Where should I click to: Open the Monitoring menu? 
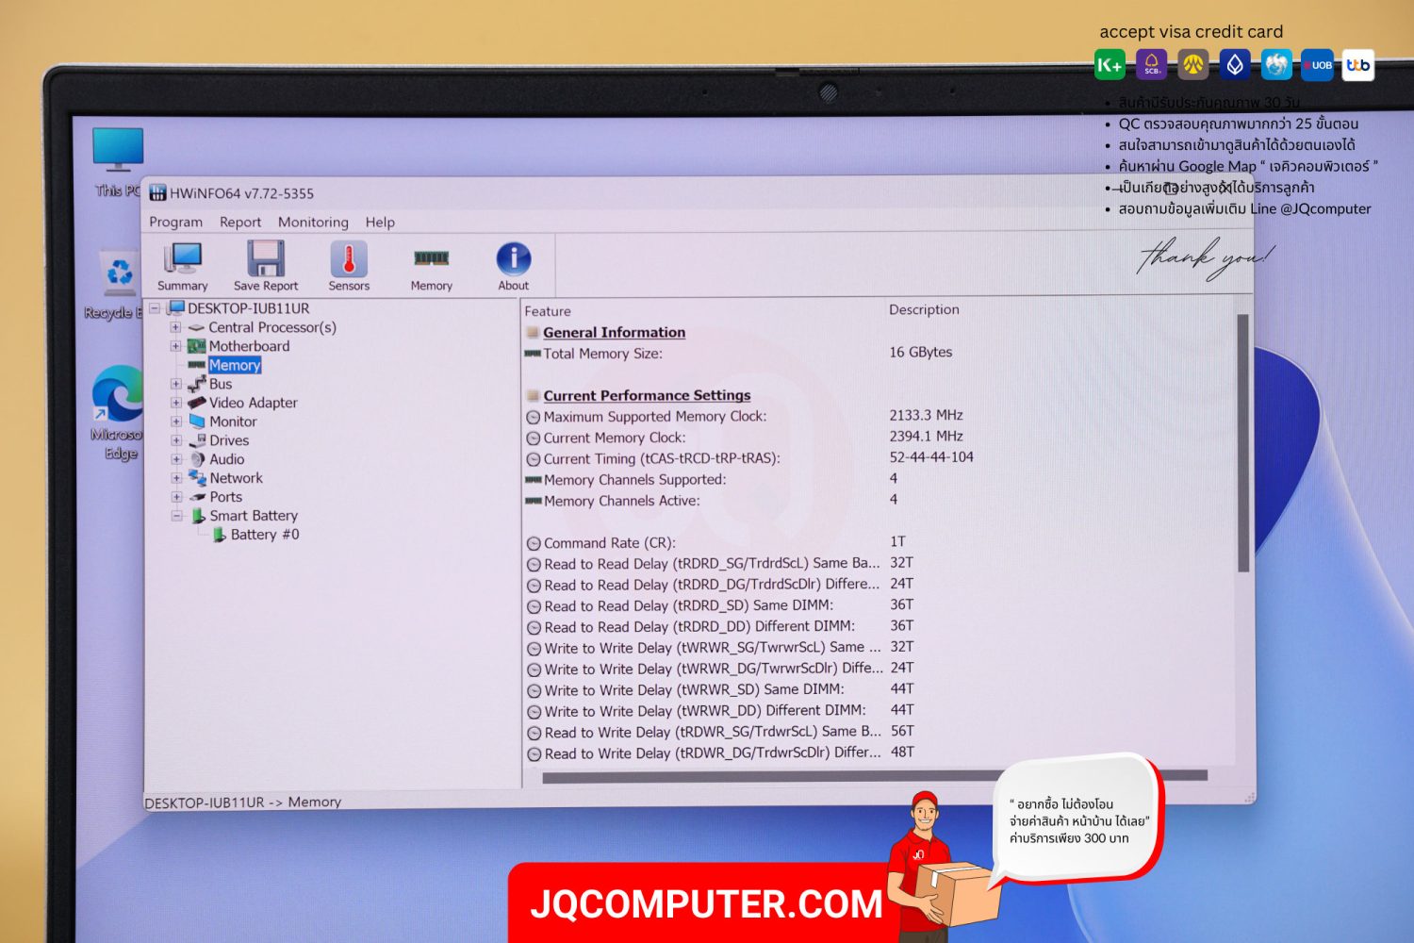click(x=313, y=222)
